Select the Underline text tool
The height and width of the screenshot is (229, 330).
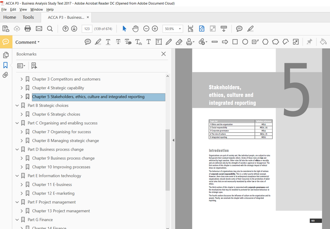(x=108, y=42)
